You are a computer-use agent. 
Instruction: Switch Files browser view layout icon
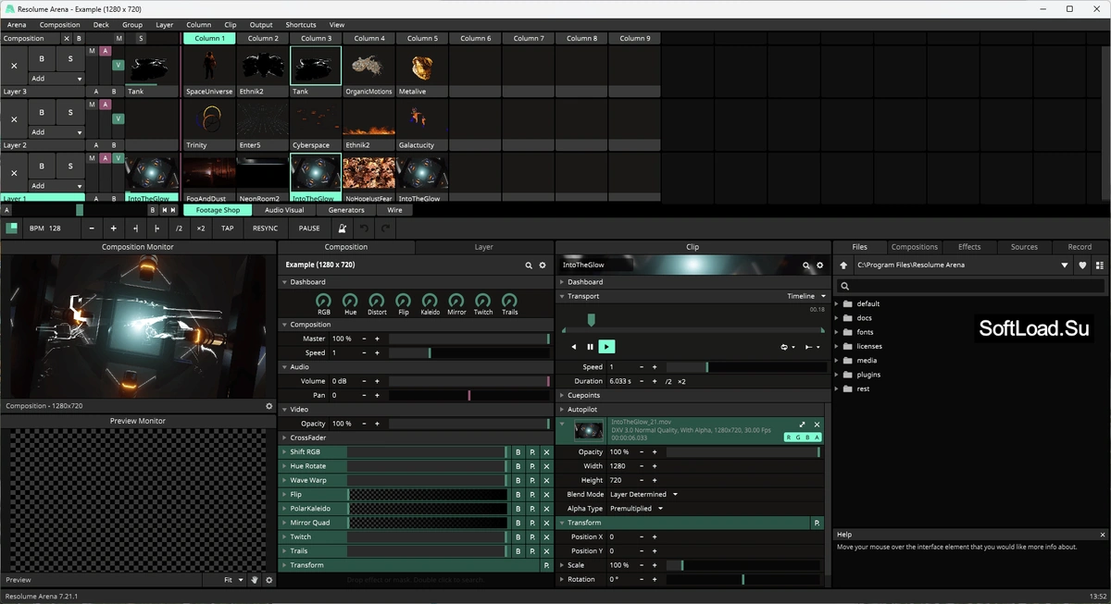pos(1100,265)
